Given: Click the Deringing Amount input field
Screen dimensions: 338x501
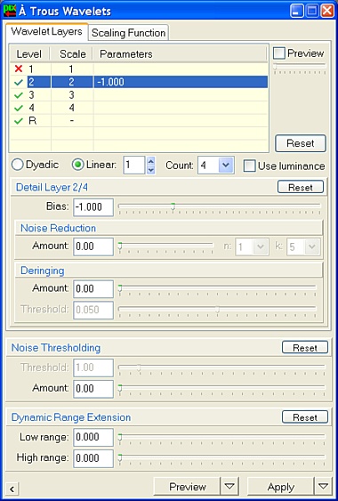Looking at the screenshot, I should (x=93, y=289).
